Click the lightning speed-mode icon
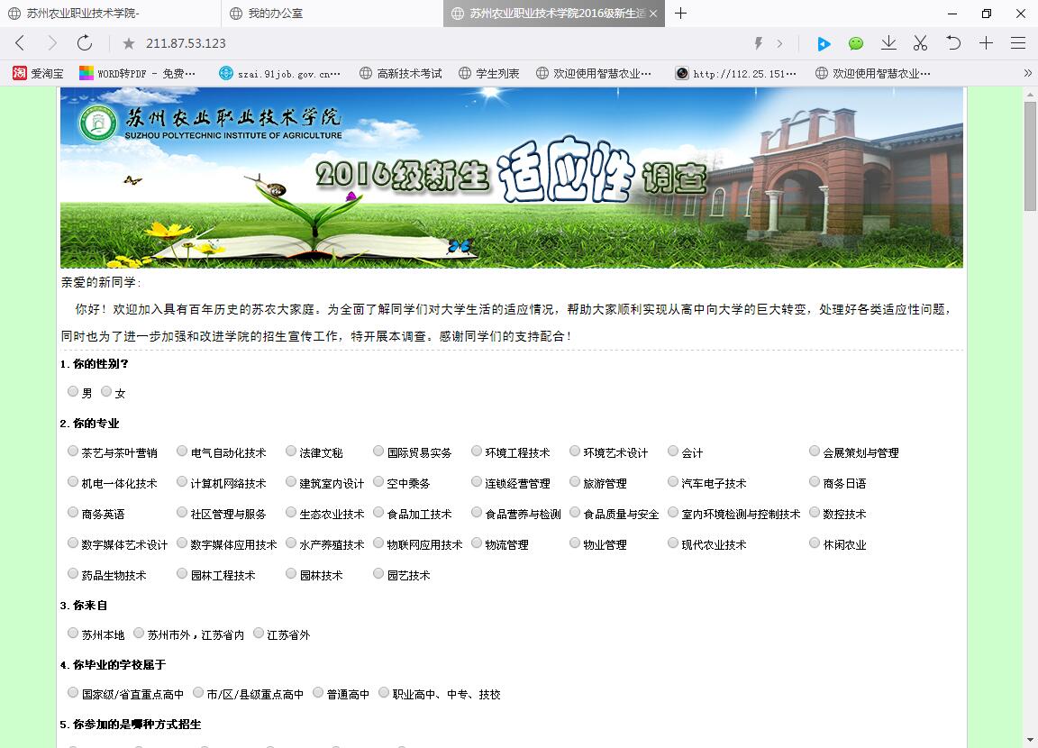Viewport: 1038px width, 748px height. (759, 43)
